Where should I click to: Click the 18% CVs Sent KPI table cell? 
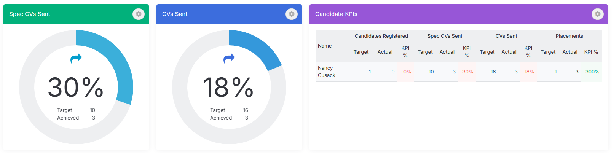tap(529, 72)
